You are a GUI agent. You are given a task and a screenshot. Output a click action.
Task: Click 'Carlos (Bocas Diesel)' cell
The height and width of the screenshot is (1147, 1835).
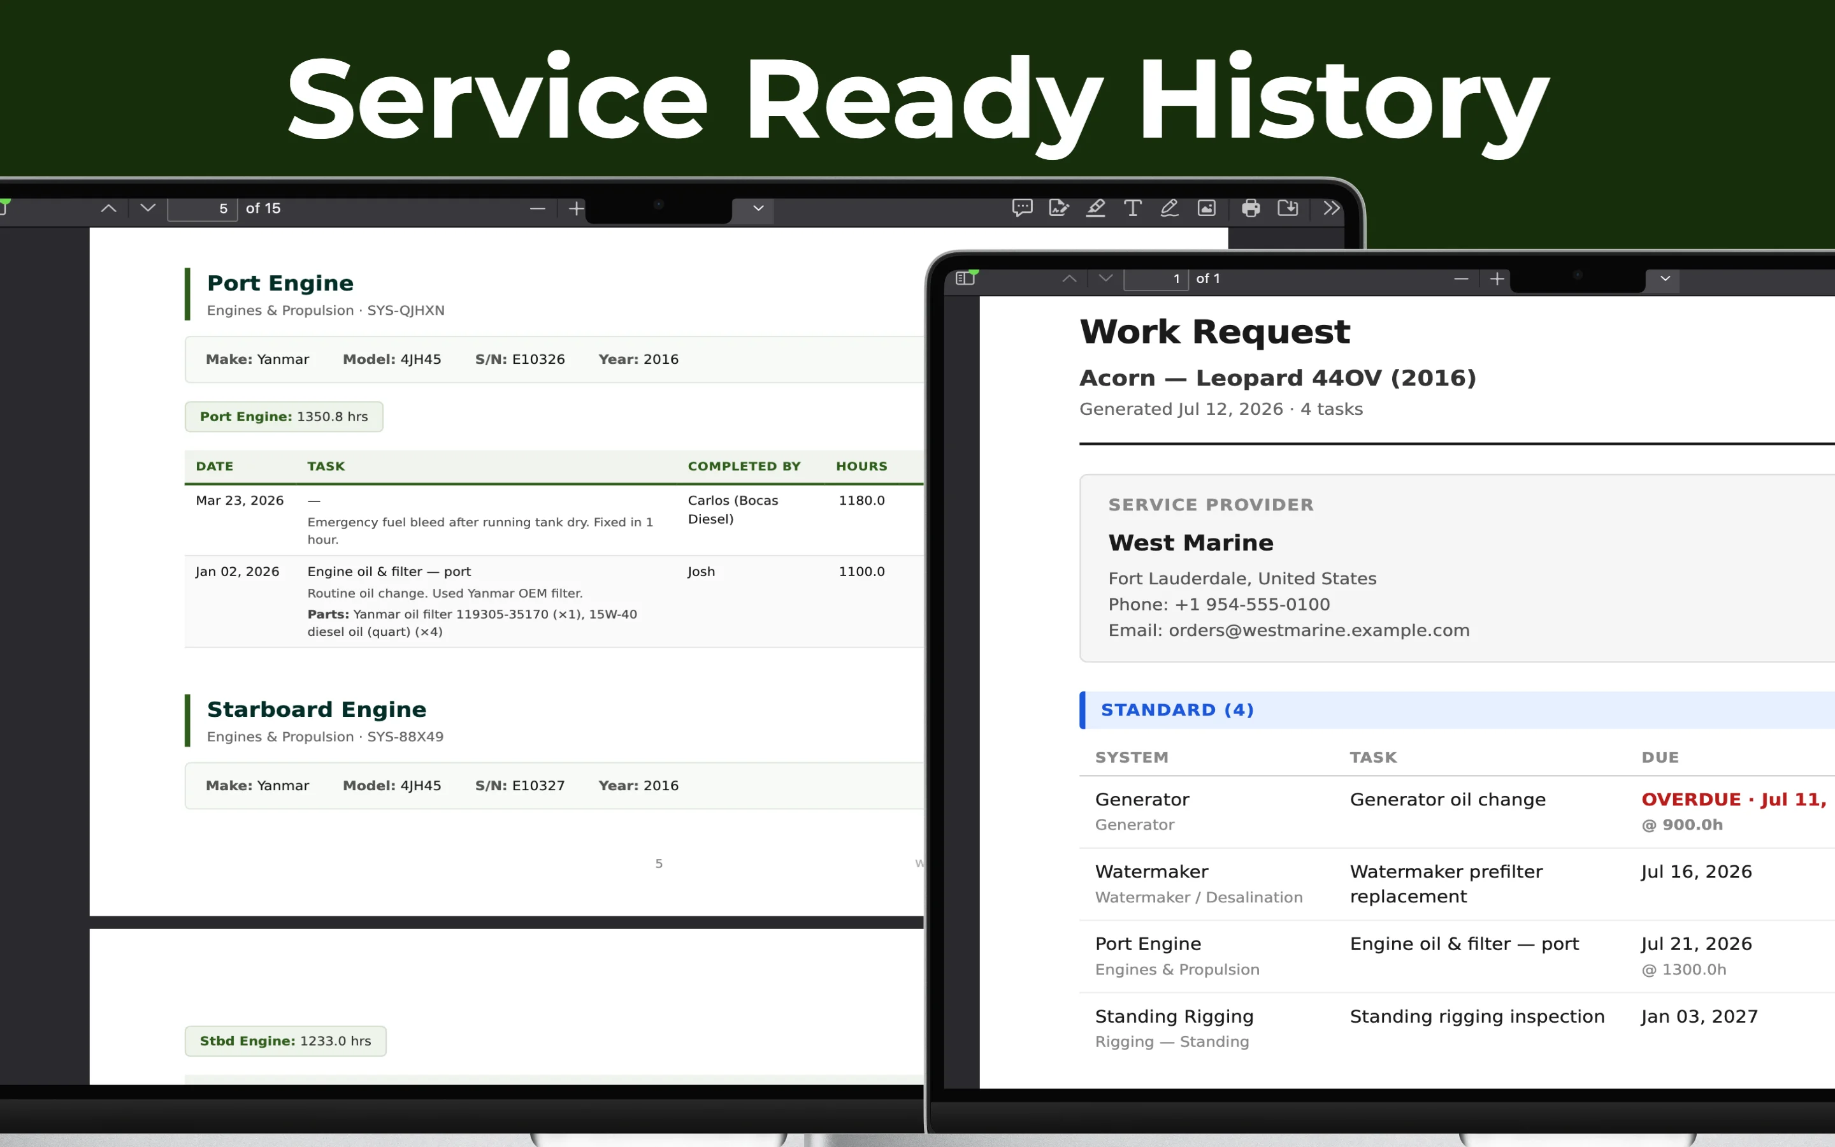[733, 510]
